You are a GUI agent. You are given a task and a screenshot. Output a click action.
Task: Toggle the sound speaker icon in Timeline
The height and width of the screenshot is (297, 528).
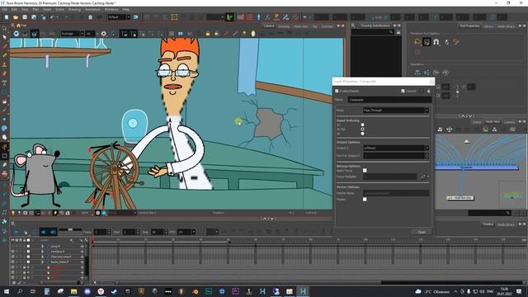pos(44,232)
